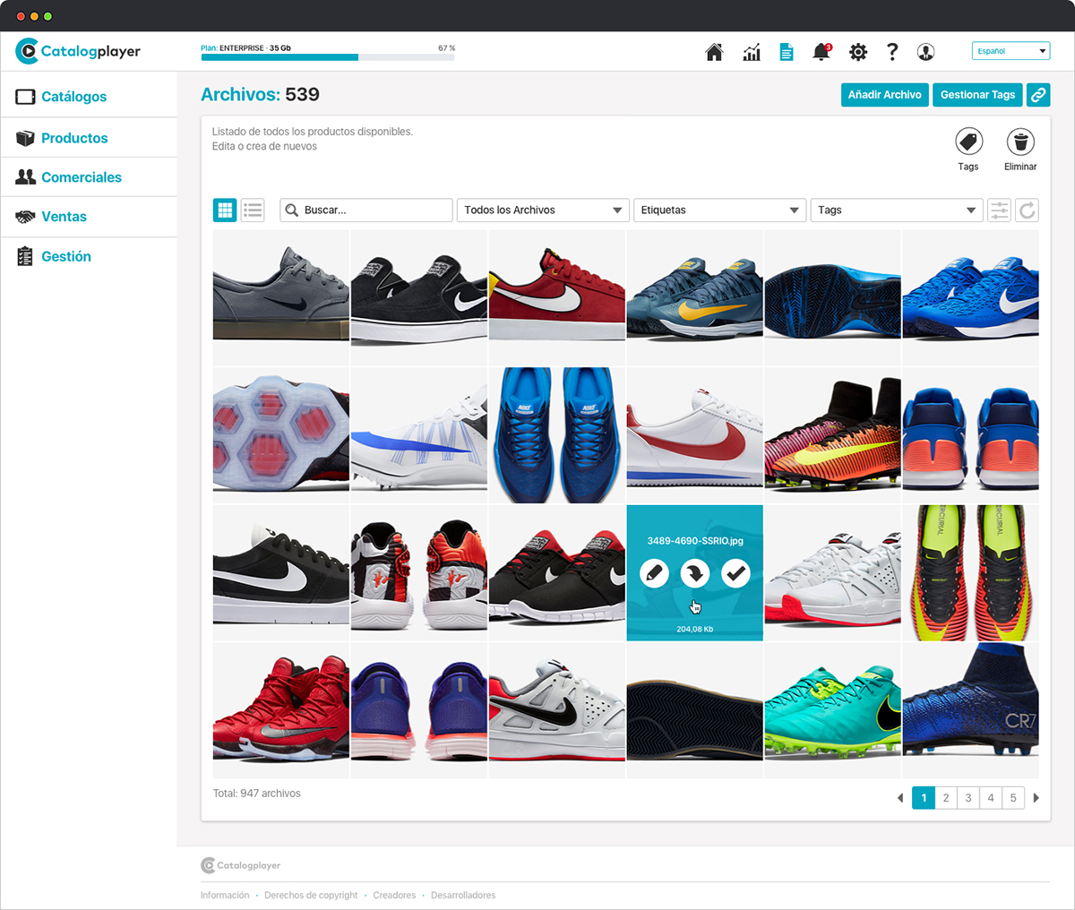
Task: Click the link icon button beside Gestionar Tags
Action: point(1038,95)
